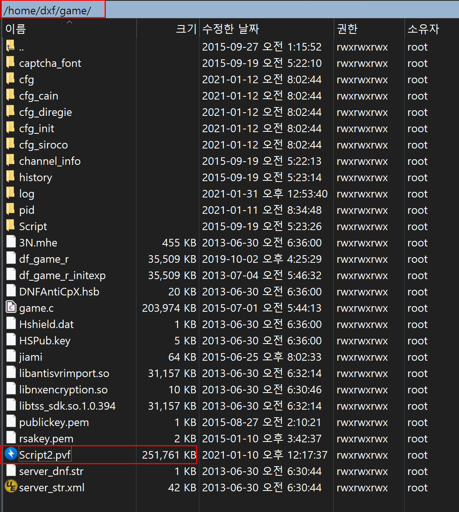Select the Script folder name
The width and height of the screenshot is (459, 512).
click(33, 227)
